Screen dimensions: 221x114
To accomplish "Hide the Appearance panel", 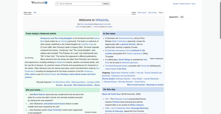I will click(x=182, y=17).
